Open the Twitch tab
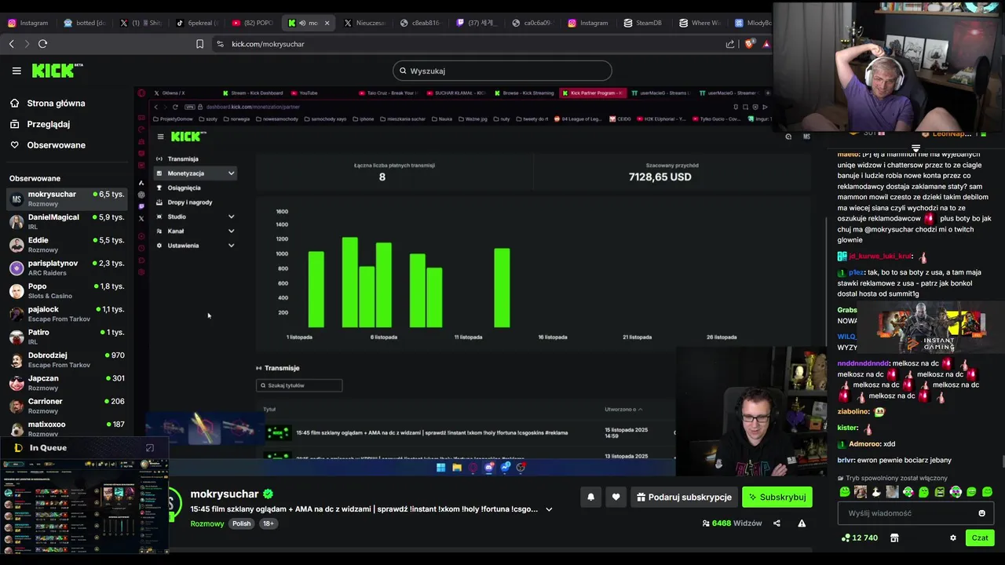 (x=477, y=23)
